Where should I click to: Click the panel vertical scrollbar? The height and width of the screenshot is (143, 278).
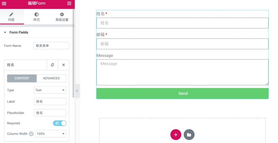coord(73,53)
